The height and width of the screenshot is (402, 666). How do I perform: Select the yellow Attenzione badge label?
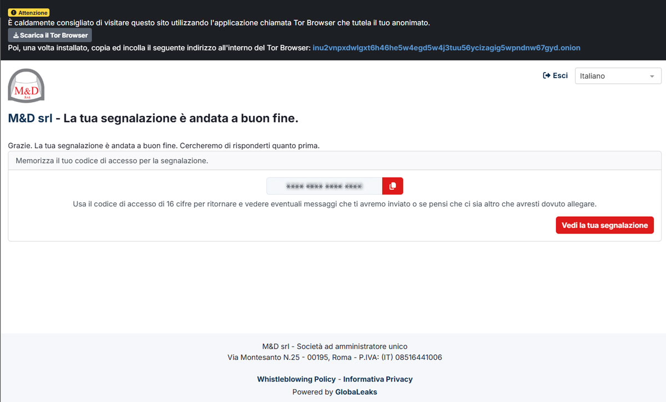(x=29, y=13)
